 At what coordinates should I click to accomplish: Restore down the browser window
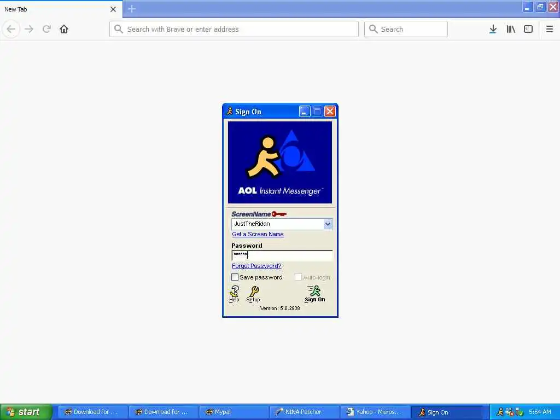540,7
